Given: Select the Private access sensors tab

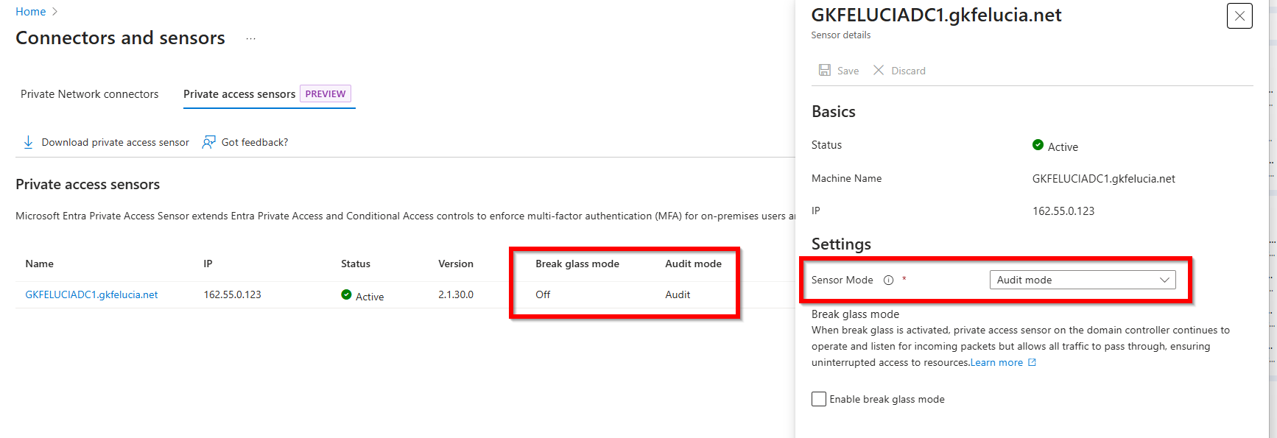Looking at the screenshot, I should pyautogui.click(x=239, y=94).
